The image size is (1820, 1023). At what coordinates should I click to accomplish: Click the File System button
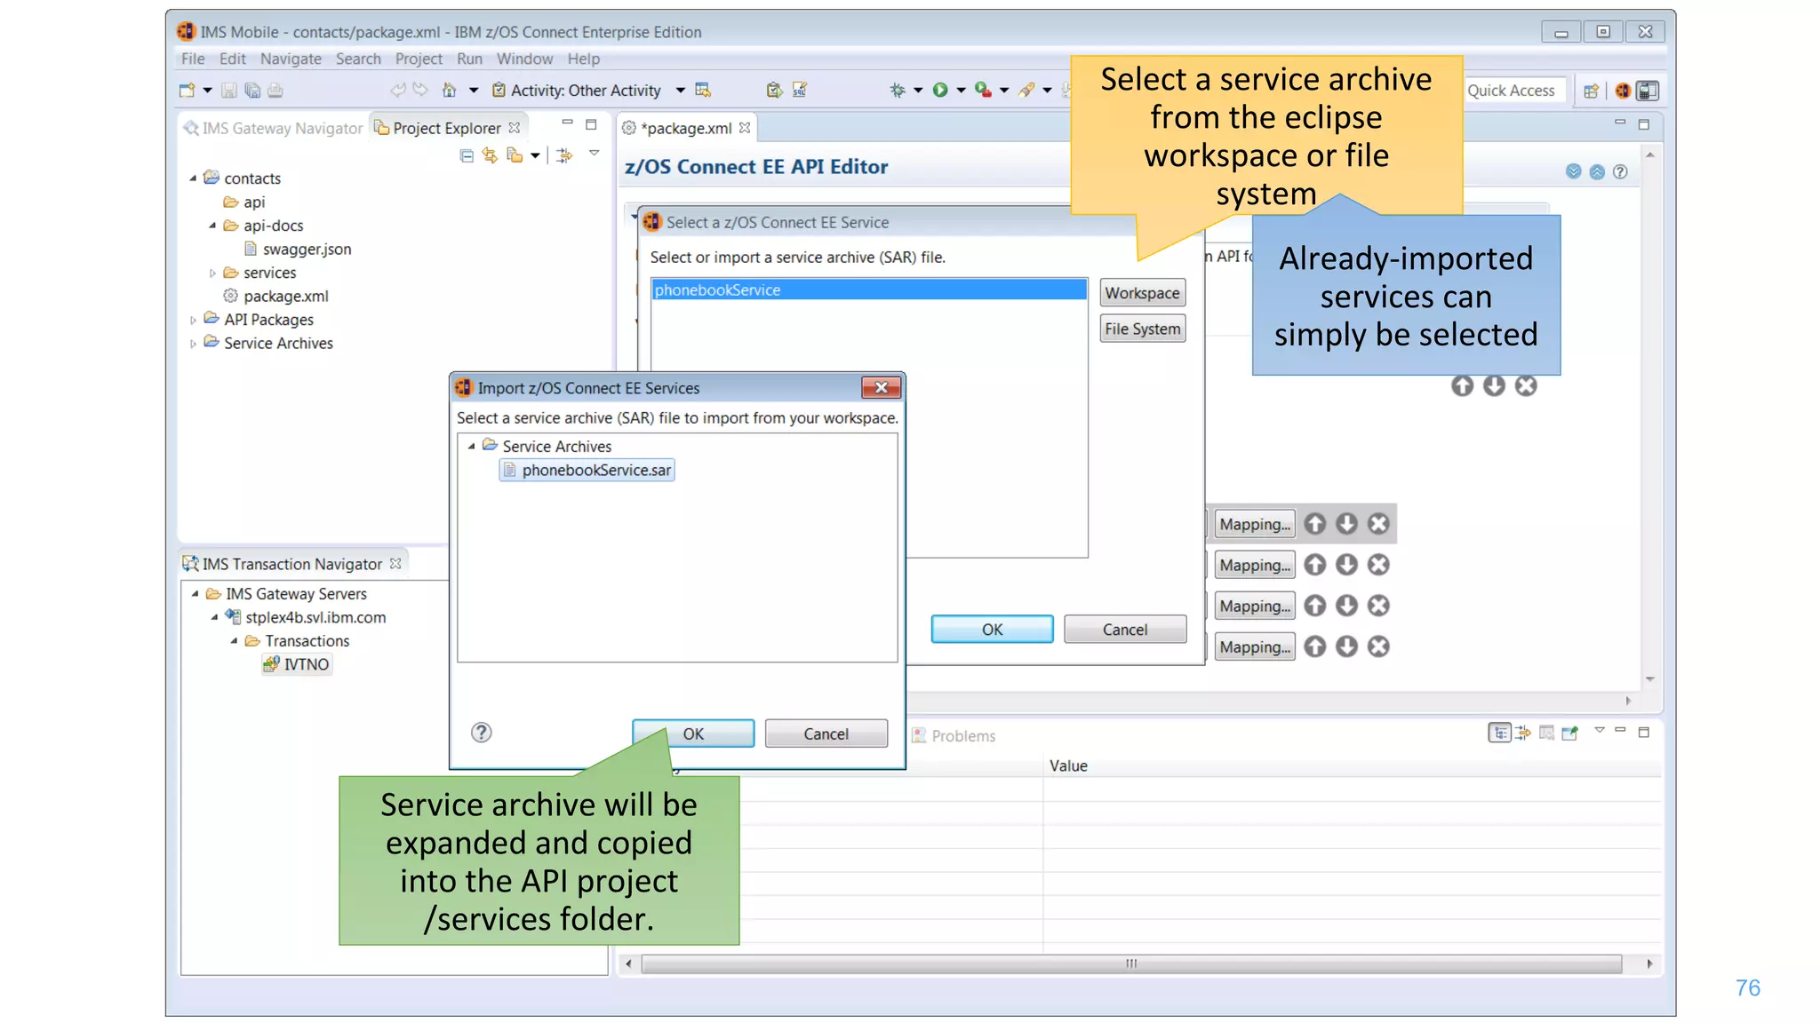pyautogui.click(x=1142, y=329)
